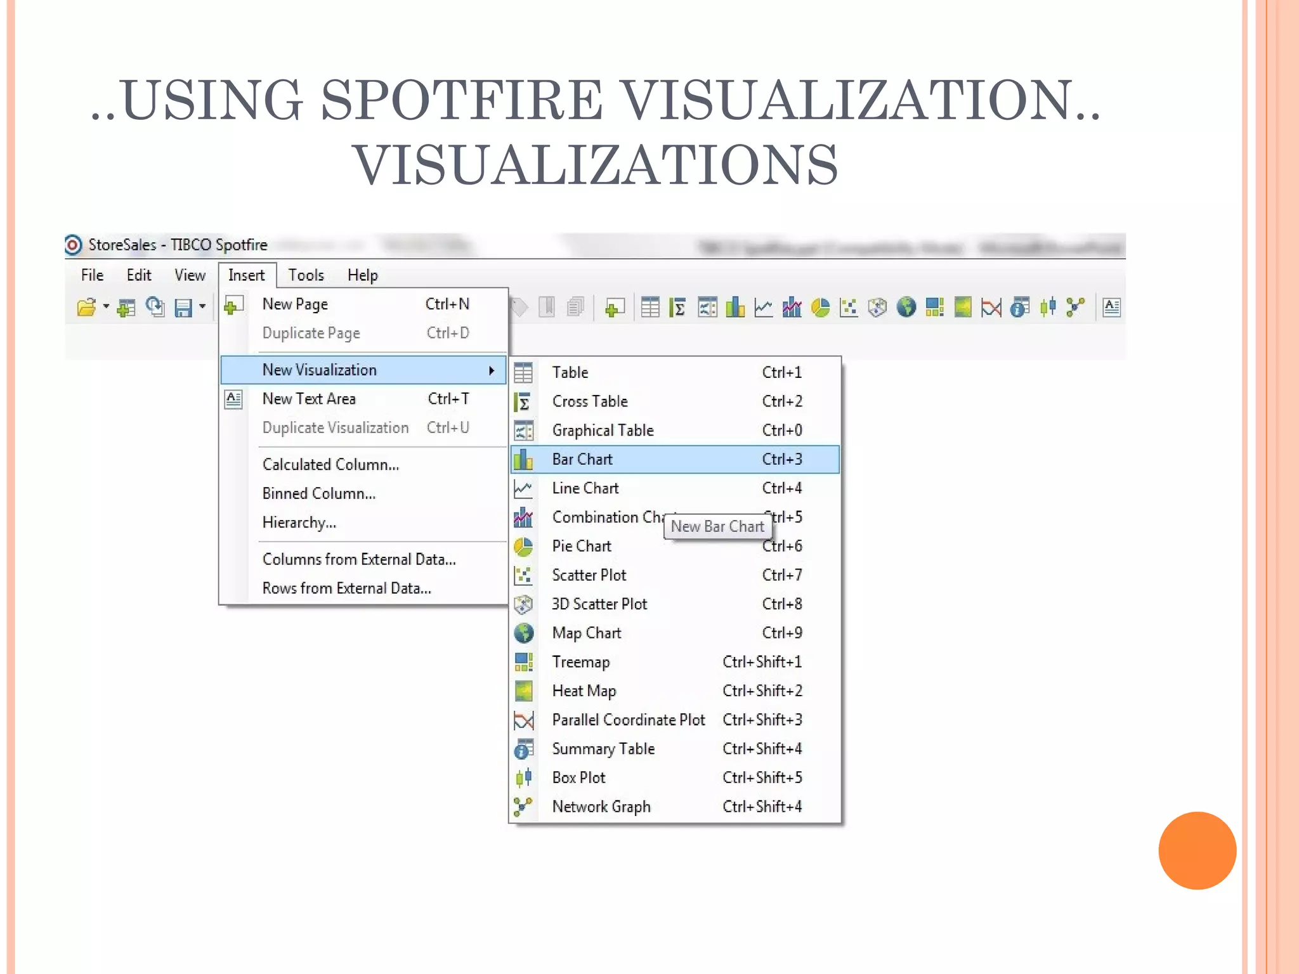The width and height of the screenshot is (1299, 974).
Task: Click the New Page toolbar icon
Action: [614, 308]
